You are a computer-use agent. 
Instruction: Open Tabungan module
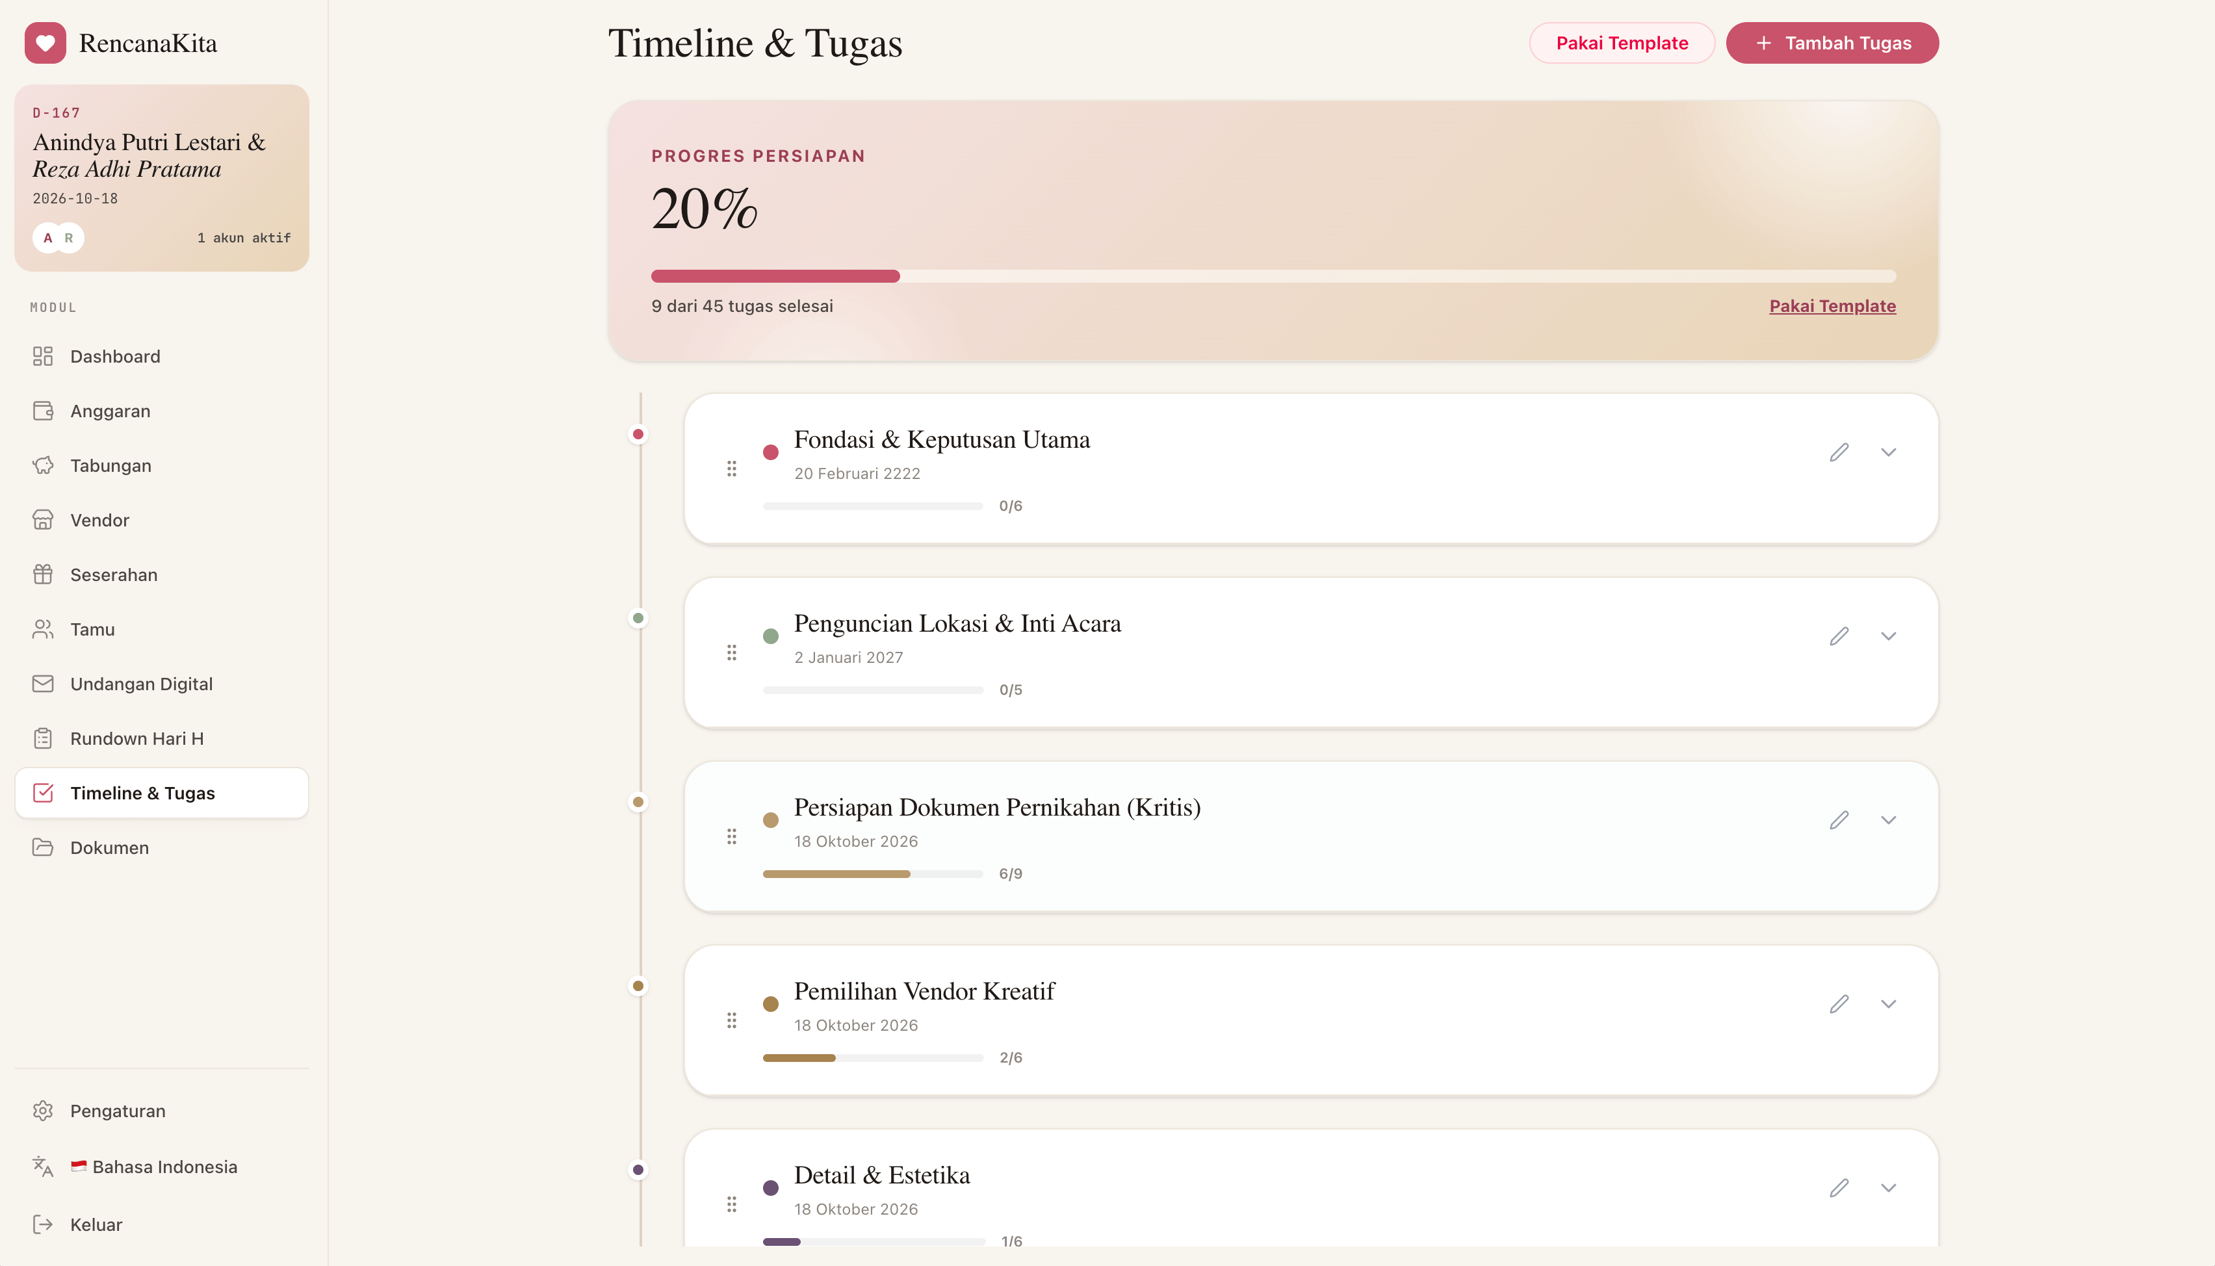click(x=162, y=465)
